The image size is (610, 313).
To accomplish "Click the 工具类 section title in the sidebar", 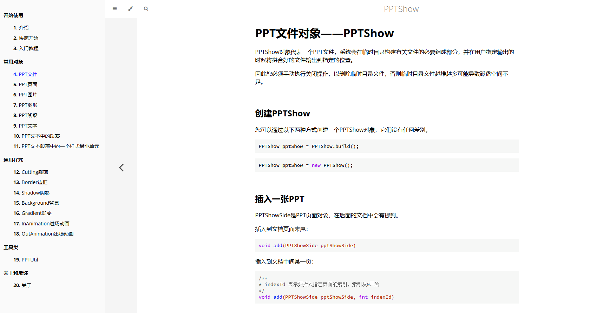I will tap(11, 247).
